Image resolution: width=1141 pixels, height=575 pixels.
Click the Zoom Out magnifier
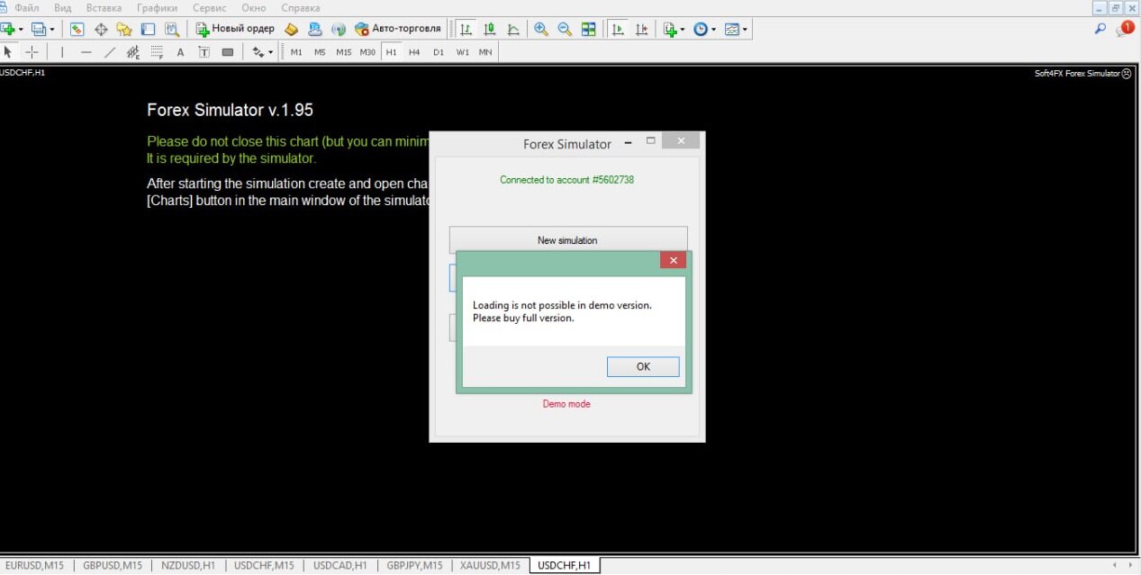point(565,29)
